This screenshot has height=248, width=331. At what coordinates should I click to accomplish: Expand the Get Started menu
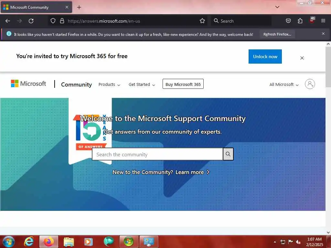click(x=142, y=85)
